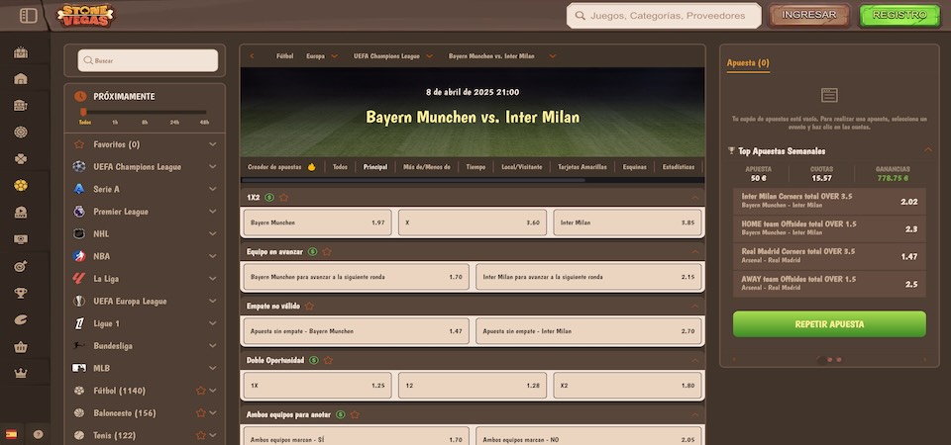This screenshot has width=951, height=445.
Task: Favorite the 1X2 market with its star
Action: point(284,198)
